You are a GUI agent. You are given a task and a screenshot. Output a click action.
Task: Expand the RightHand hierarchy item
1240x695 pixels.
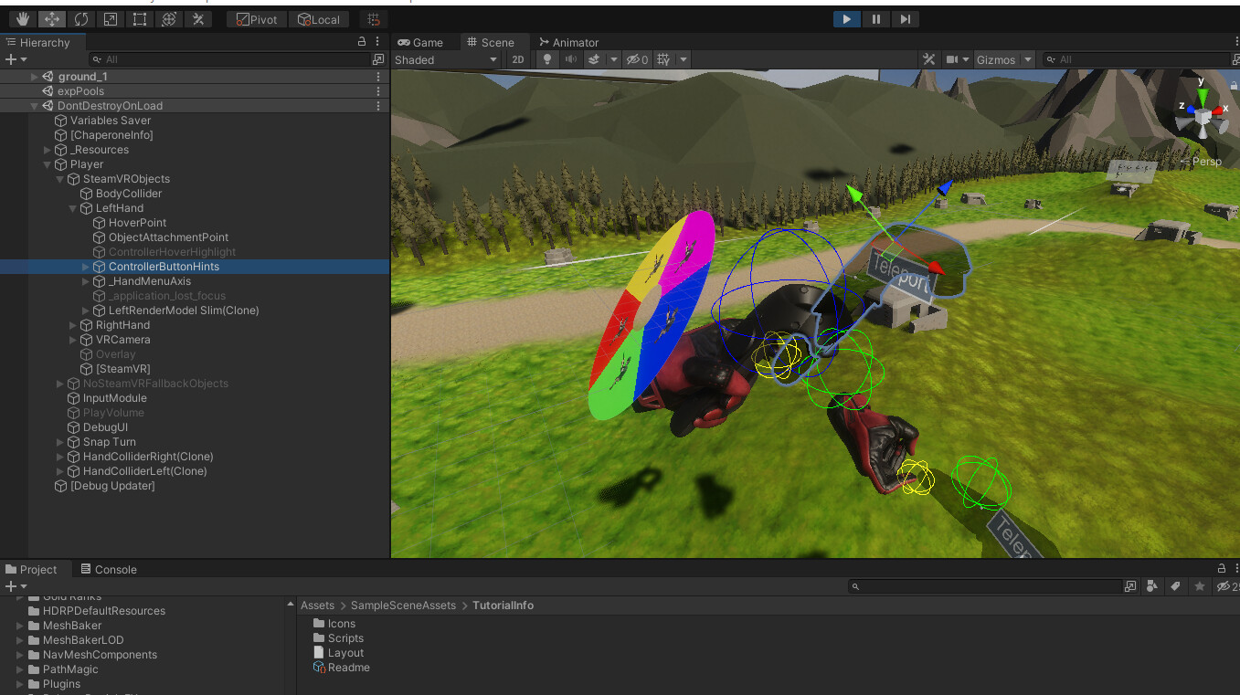click(x=72, y=324)
